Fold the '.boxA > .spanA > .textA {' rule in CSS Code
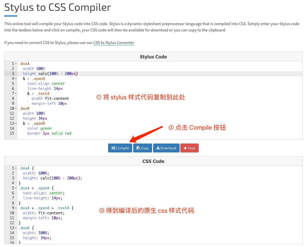This screenshot has width=306, height=247. pos(16,208)
